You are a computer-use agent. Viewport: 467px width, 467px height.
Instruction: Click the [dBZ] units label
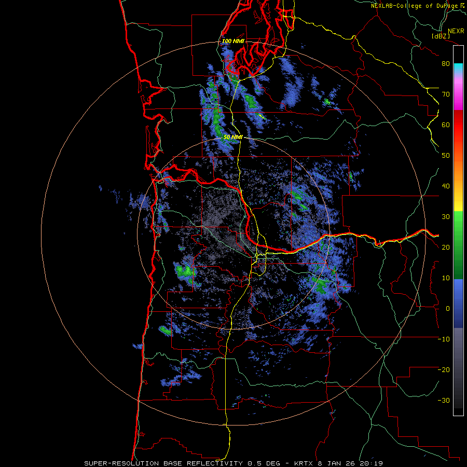pyautogui.click(x=441, y=36)
